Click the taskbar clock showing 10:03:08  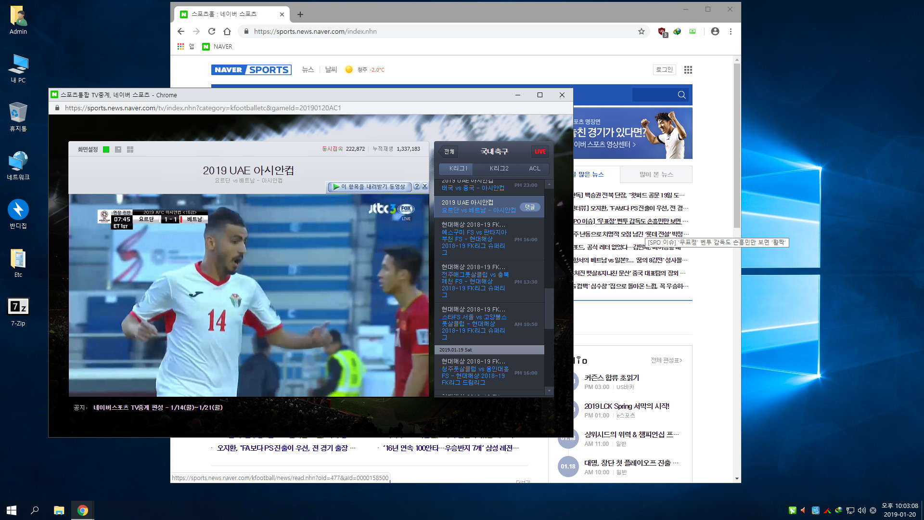click(899, 510)
